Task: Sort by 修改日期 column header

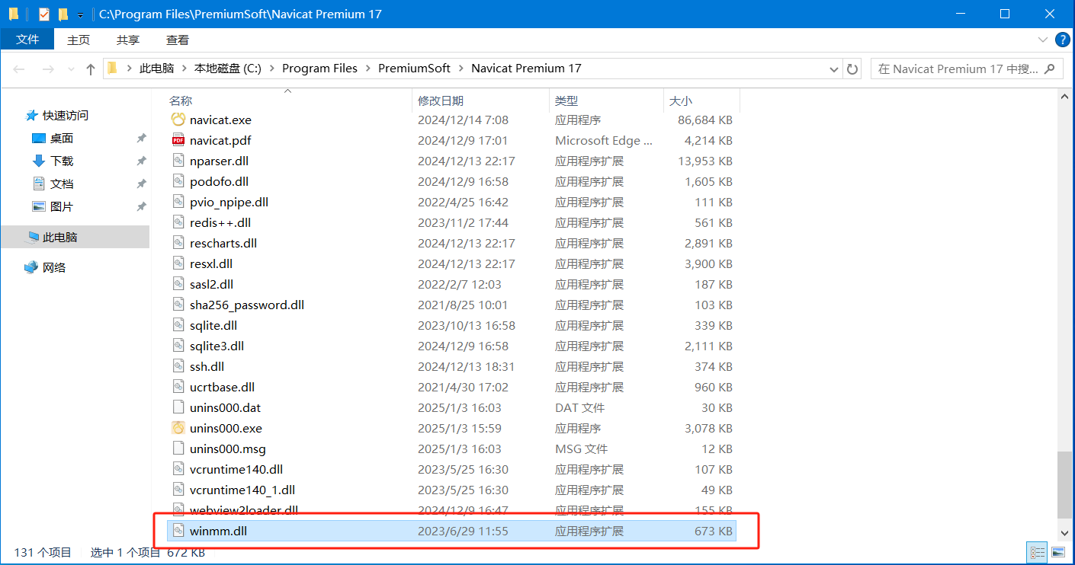Action: [481, 101]
